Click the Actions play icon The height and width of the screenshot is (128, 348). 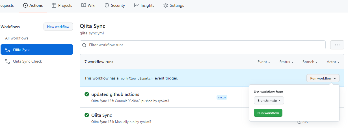click(x=25, y=5)
